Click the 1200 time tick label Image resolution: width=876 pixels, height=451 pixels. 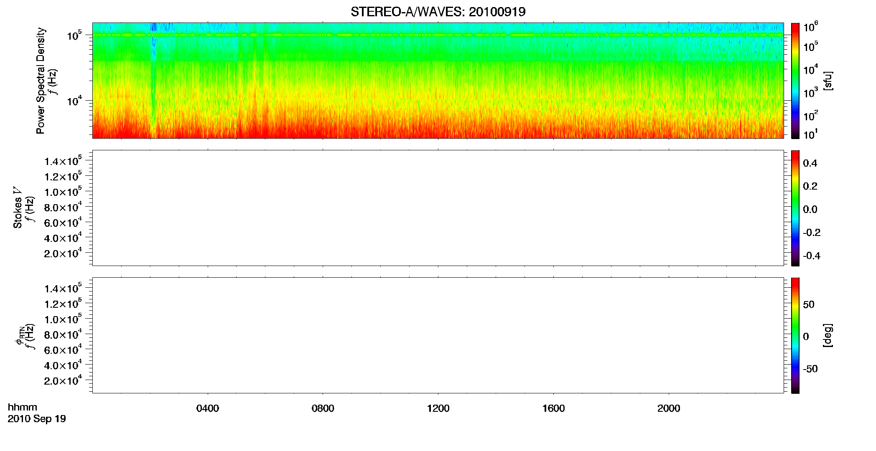pyautogui.click(x=438, y=408)
